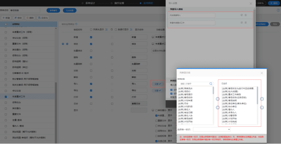
Task: Click the 设置 button for 导出 row
Action: click(x=158, y=91)
